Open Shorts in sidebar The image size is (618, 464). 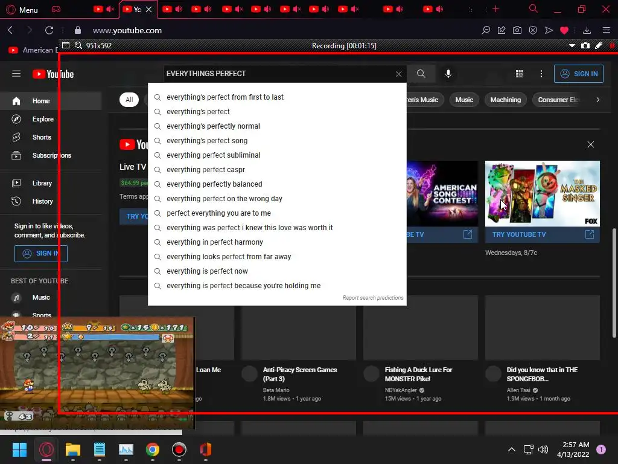[x=51, y=137]
